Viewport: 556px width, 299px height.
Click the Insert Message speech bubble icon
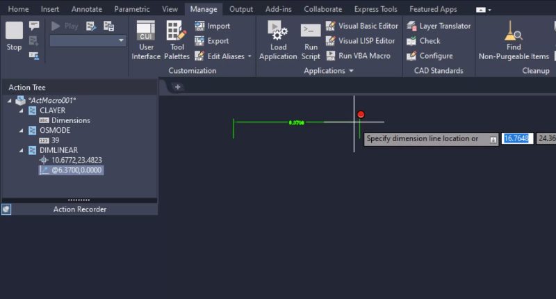point(34,26)
